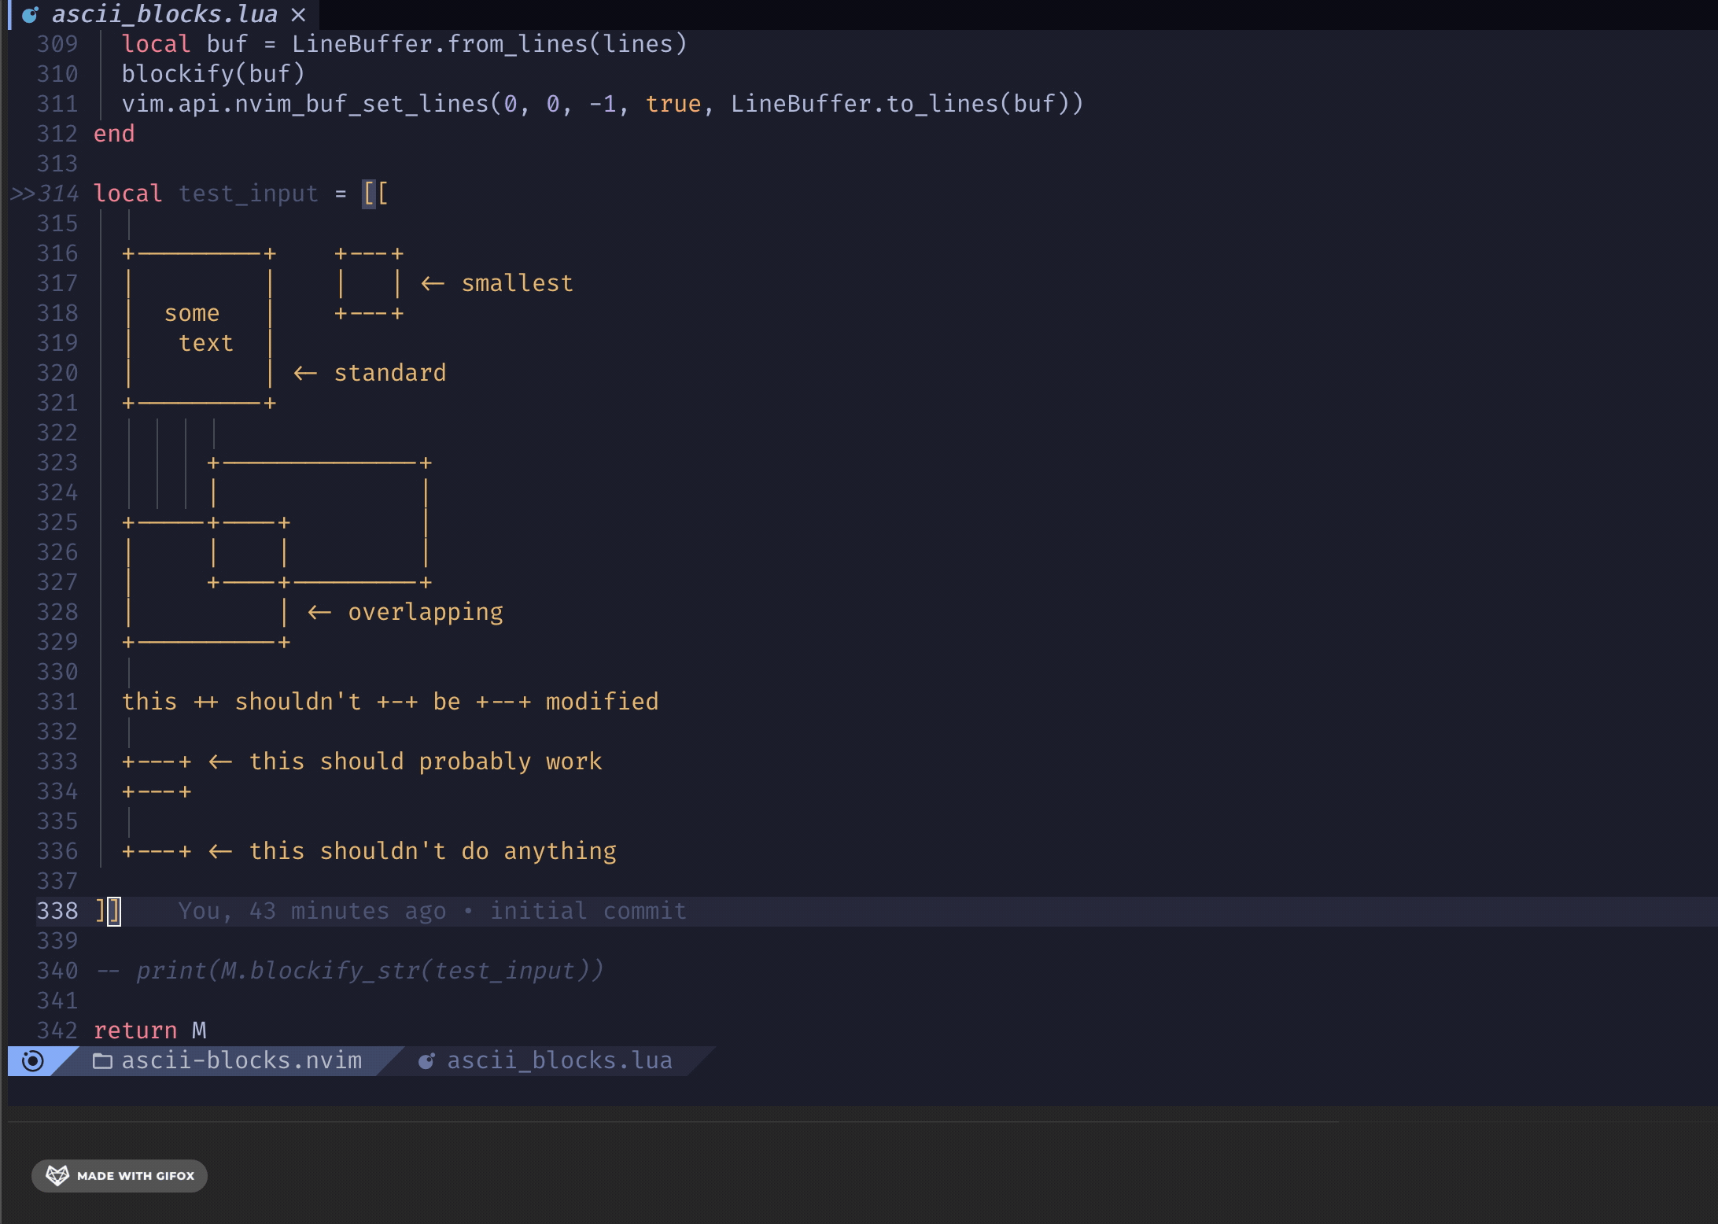Click the 'initial commit' git blame text
Viewport: 1718px width, 1224px height.
coord(588,911)
